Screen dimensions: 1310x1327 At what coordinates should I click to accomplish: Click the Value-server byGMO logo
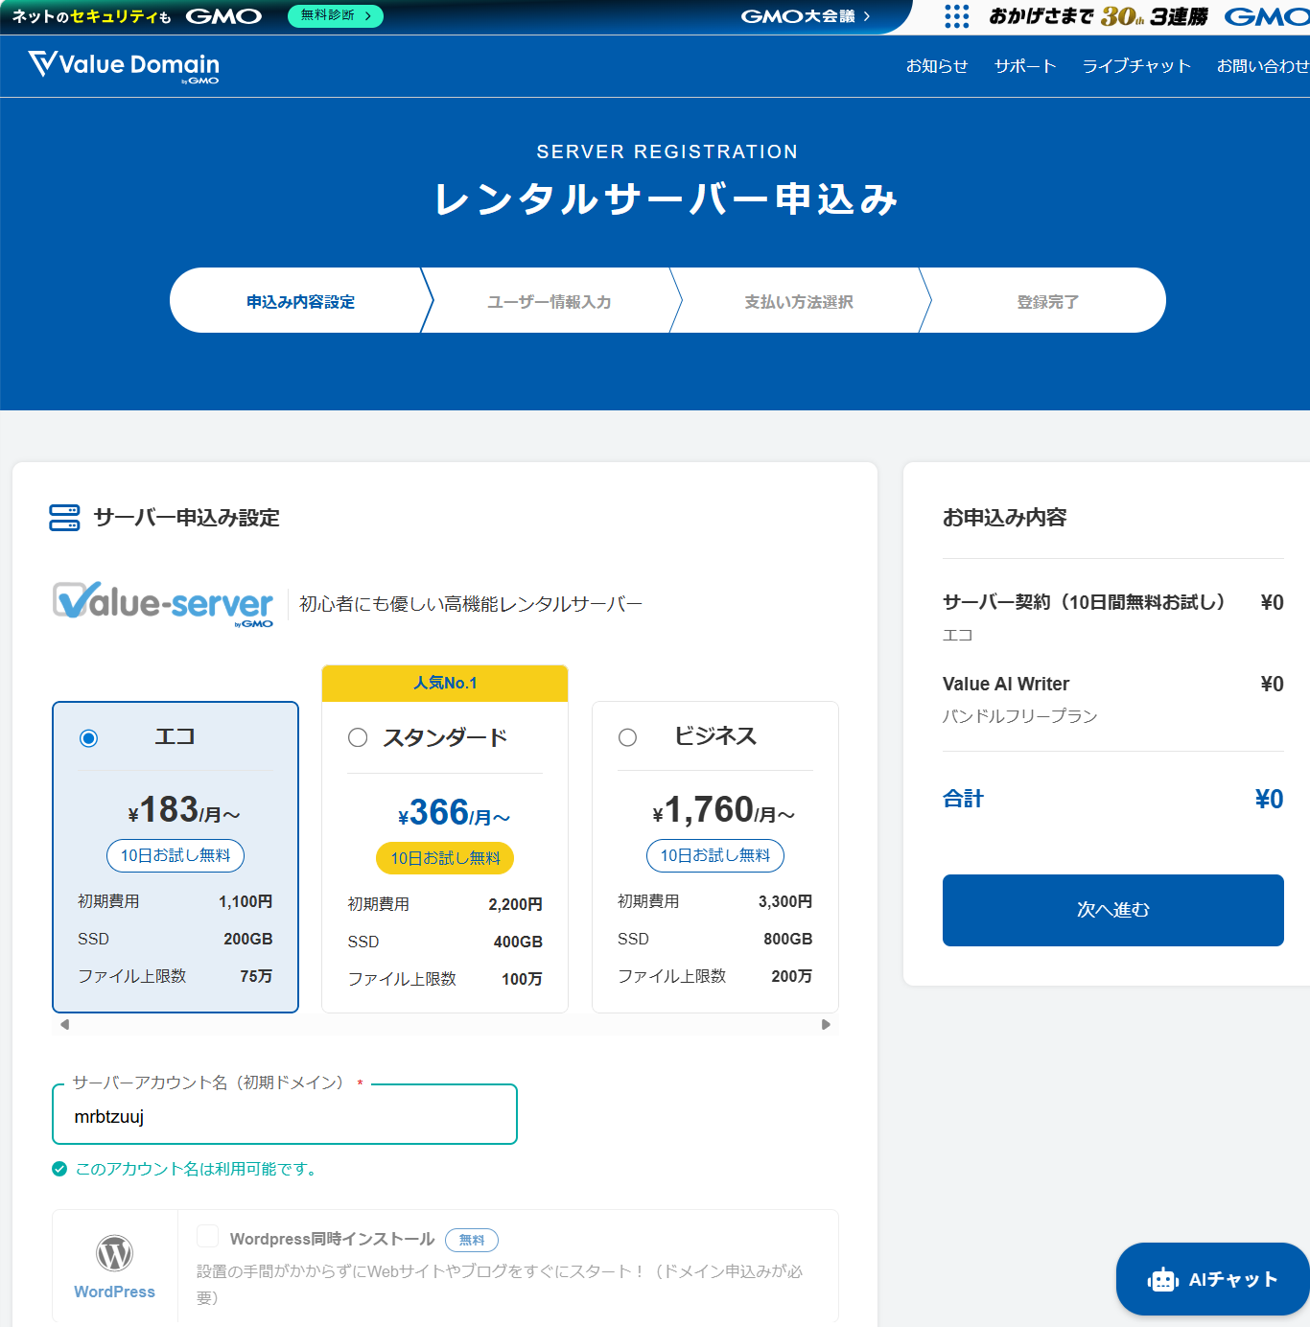pos(161,602)
